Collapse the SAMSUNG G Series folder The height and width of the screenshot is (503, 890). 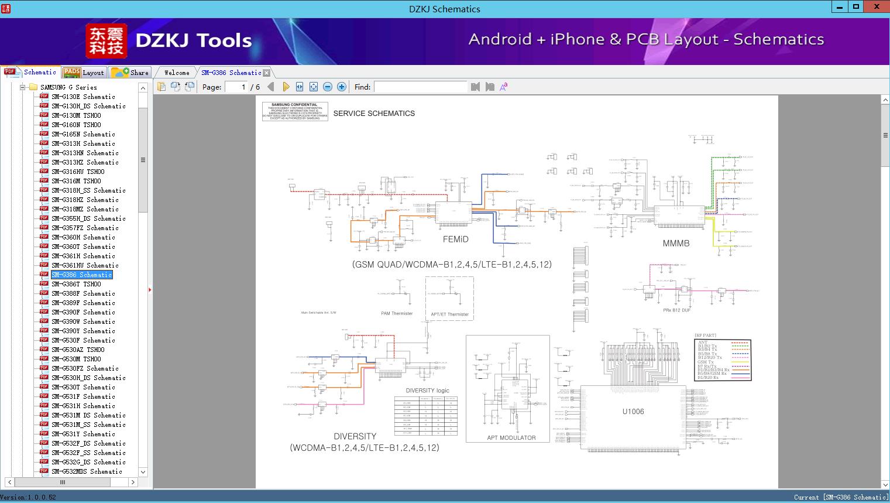[x=23, y=87]
